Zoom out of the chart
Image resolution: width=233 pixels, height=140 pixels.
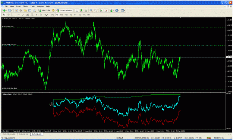coord(95,10)
